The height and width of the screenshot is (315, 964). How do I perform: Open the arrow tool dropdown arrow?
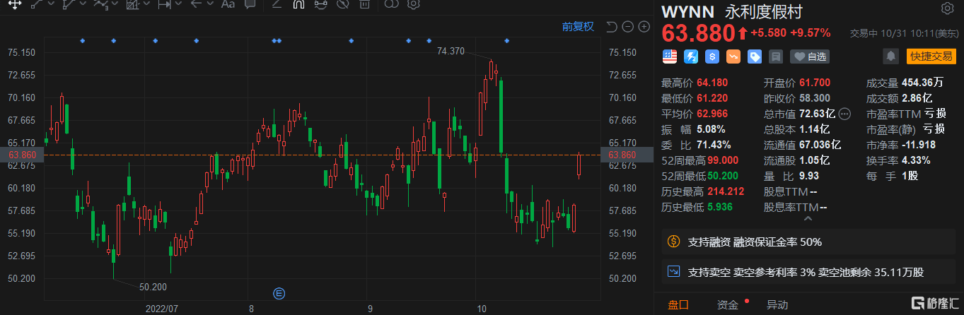coord(210,4)
